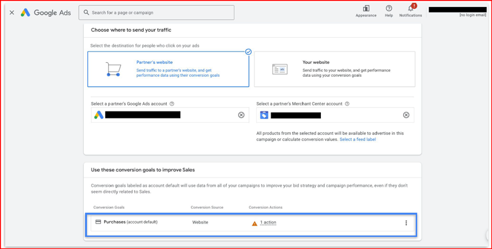The height and width of the screenshot is (249, 492).
Task: Click the checkmark on Partner's website card
Action: pyautogui.click(x=248, y=52)
